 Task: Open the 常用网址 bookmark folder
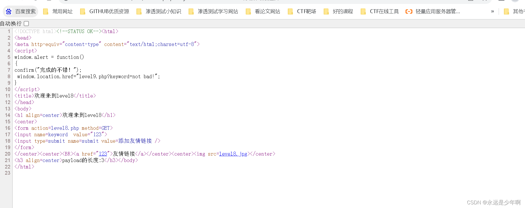pyautogui.click(x=58, y=11)
